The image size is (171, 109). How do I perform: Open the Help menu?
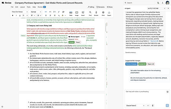click(34, 7)
